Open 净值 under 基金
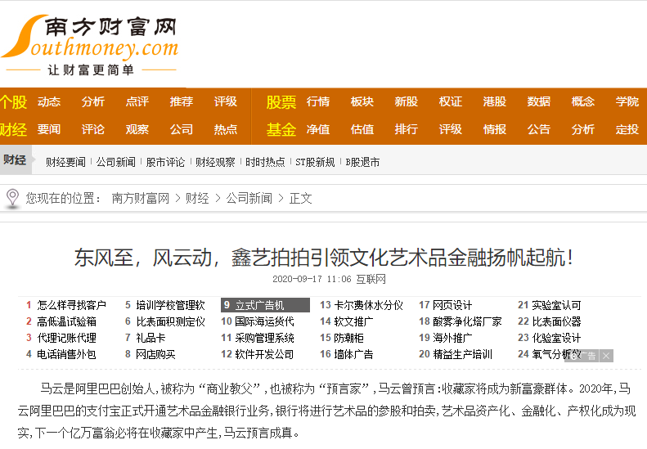This screenshot has width=647, height=449. point(318,129)
